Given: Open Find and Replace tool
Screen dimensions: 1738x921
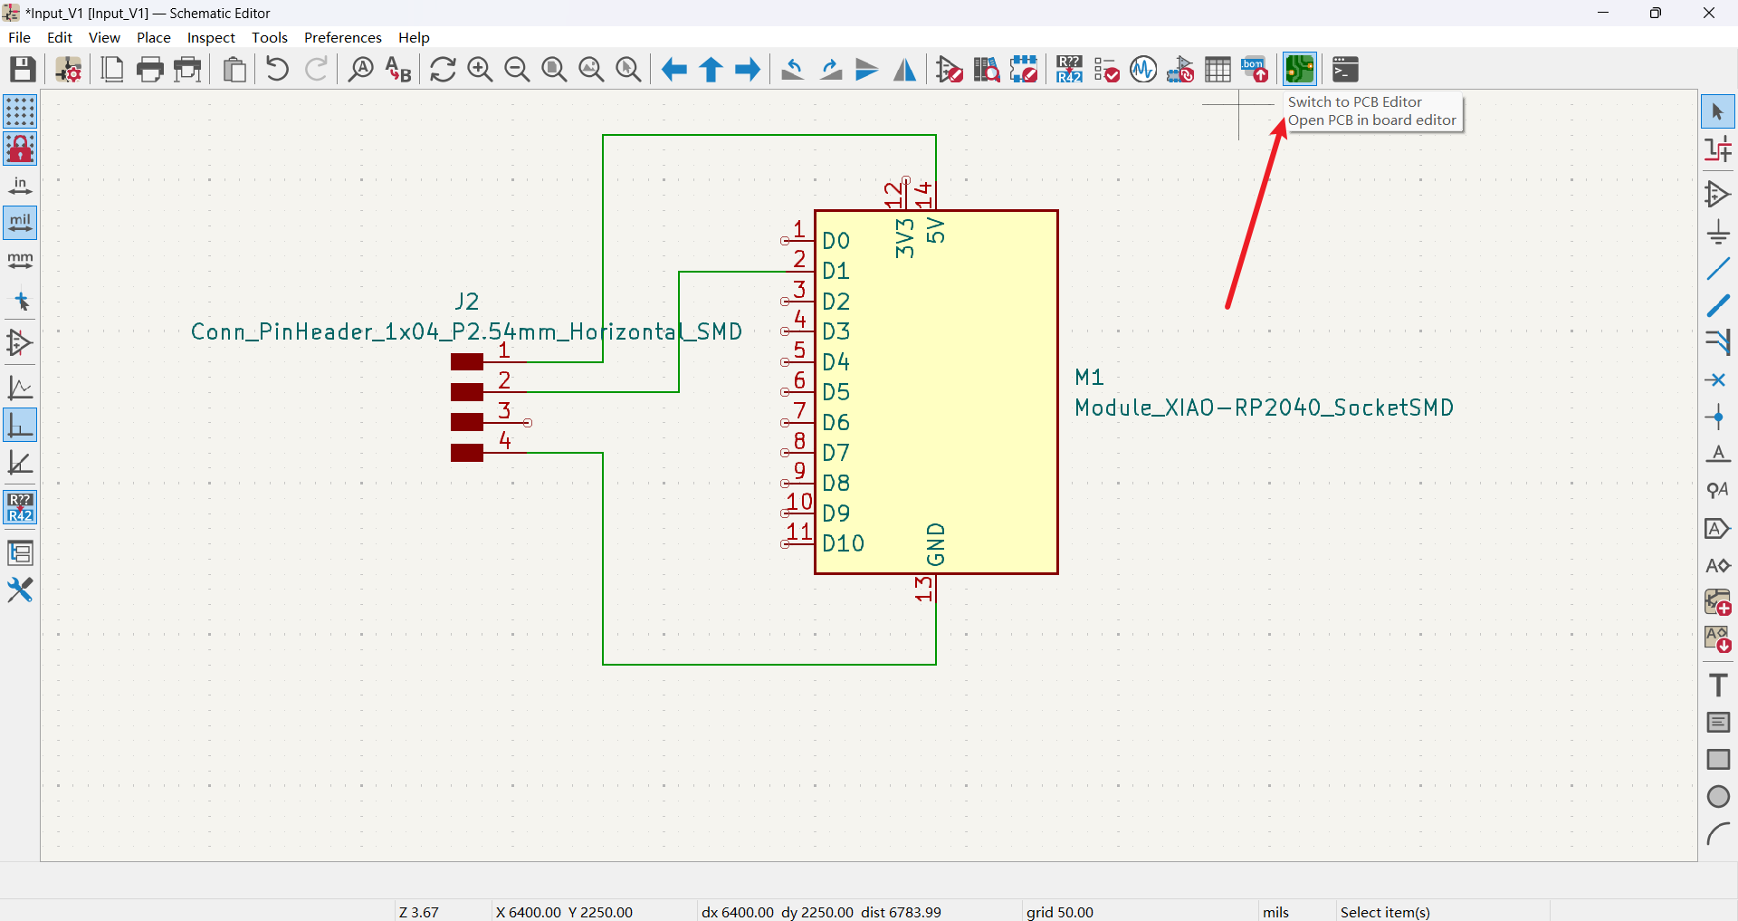Looking at the screenshot, I should coord(398,69).
